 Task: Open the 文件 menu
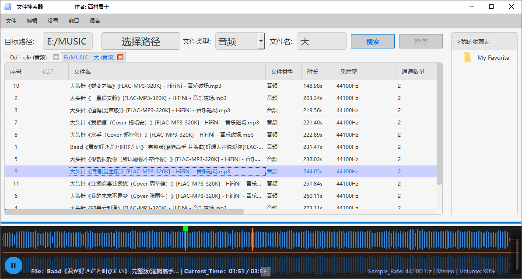coord(11,21)
